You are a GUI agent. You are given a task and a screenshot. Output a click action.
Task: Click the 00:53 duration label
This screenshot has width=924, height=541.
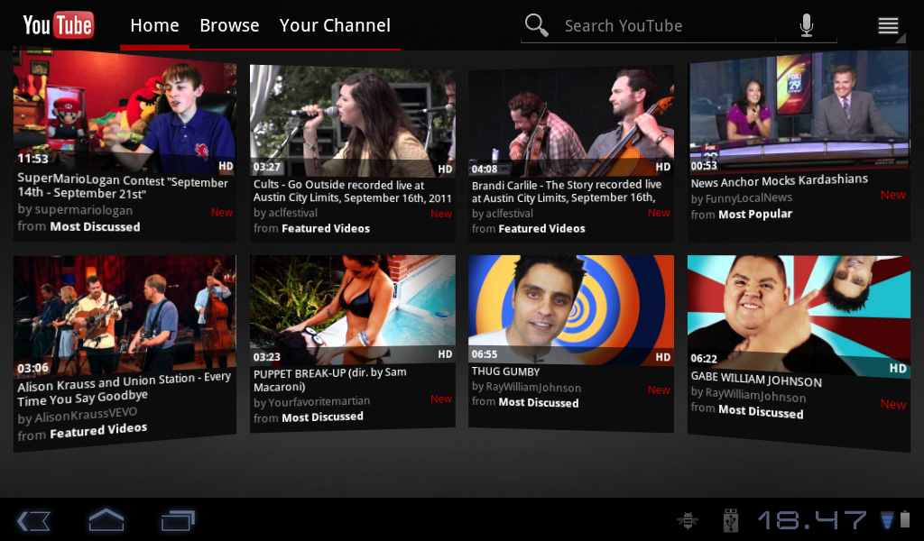coord(704,166)
